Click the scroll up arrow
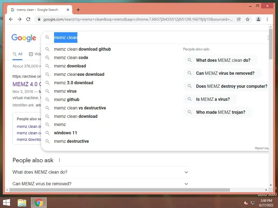The image size is (278, 208). point(271,27)
